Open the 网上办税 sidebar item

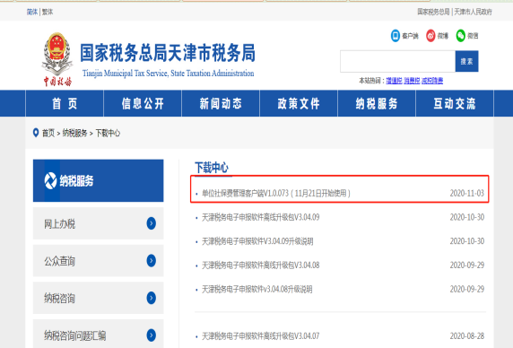pos(98,223)
